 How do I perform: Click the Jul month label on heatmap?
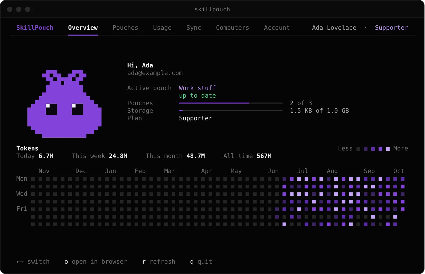coord(303,171)
